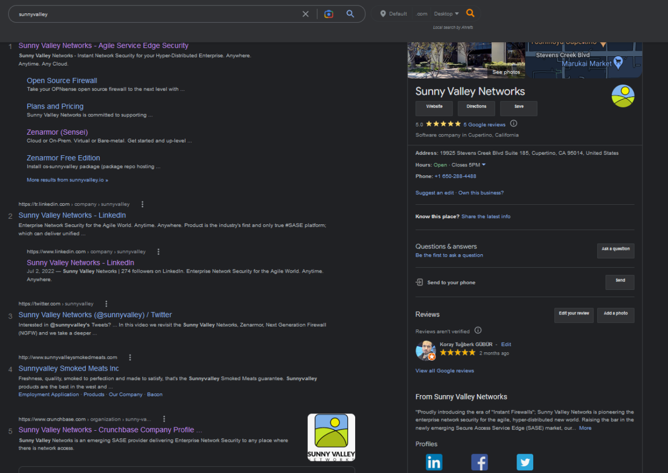Image resolution: width=668 pixels, height=473 pixels.
Task: Open Google Lens image search icon
Action: click(329, 14)
